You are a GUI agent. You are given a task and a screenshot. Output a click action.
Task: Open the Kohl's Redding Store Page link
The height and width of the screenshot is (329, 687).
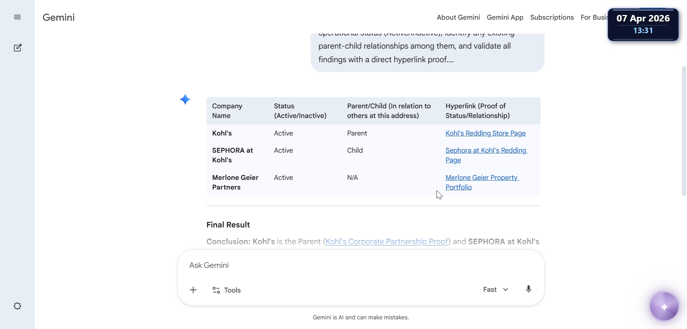pos(485,133)
